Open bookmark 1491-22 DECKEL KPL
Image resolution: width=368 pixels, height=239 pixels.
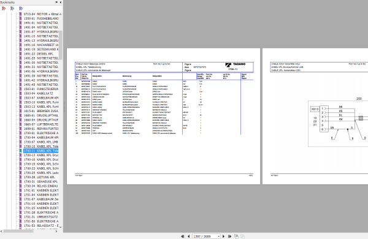pos(39,54)
